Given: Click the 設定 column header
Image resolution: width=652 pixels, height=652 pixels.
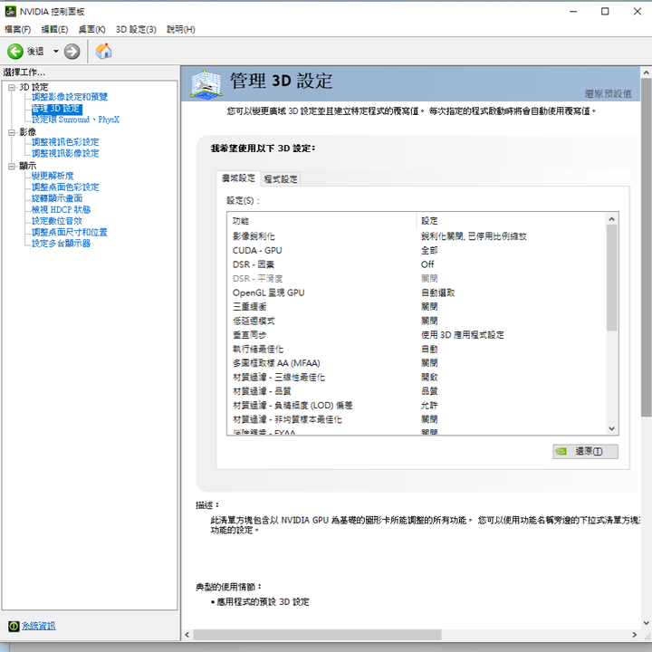Looking at the screenshot, I should point(511,221).
